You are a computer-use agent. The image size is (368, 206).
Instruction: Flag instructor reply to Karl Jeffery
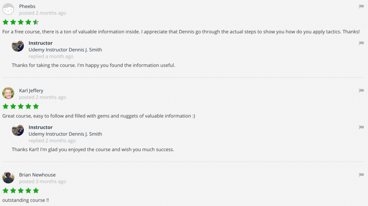[361, 127]
